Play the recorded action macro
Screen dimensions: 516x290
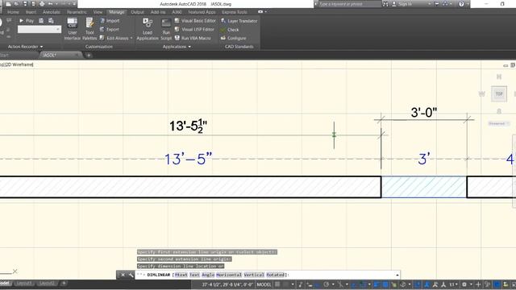coord(26,21)
